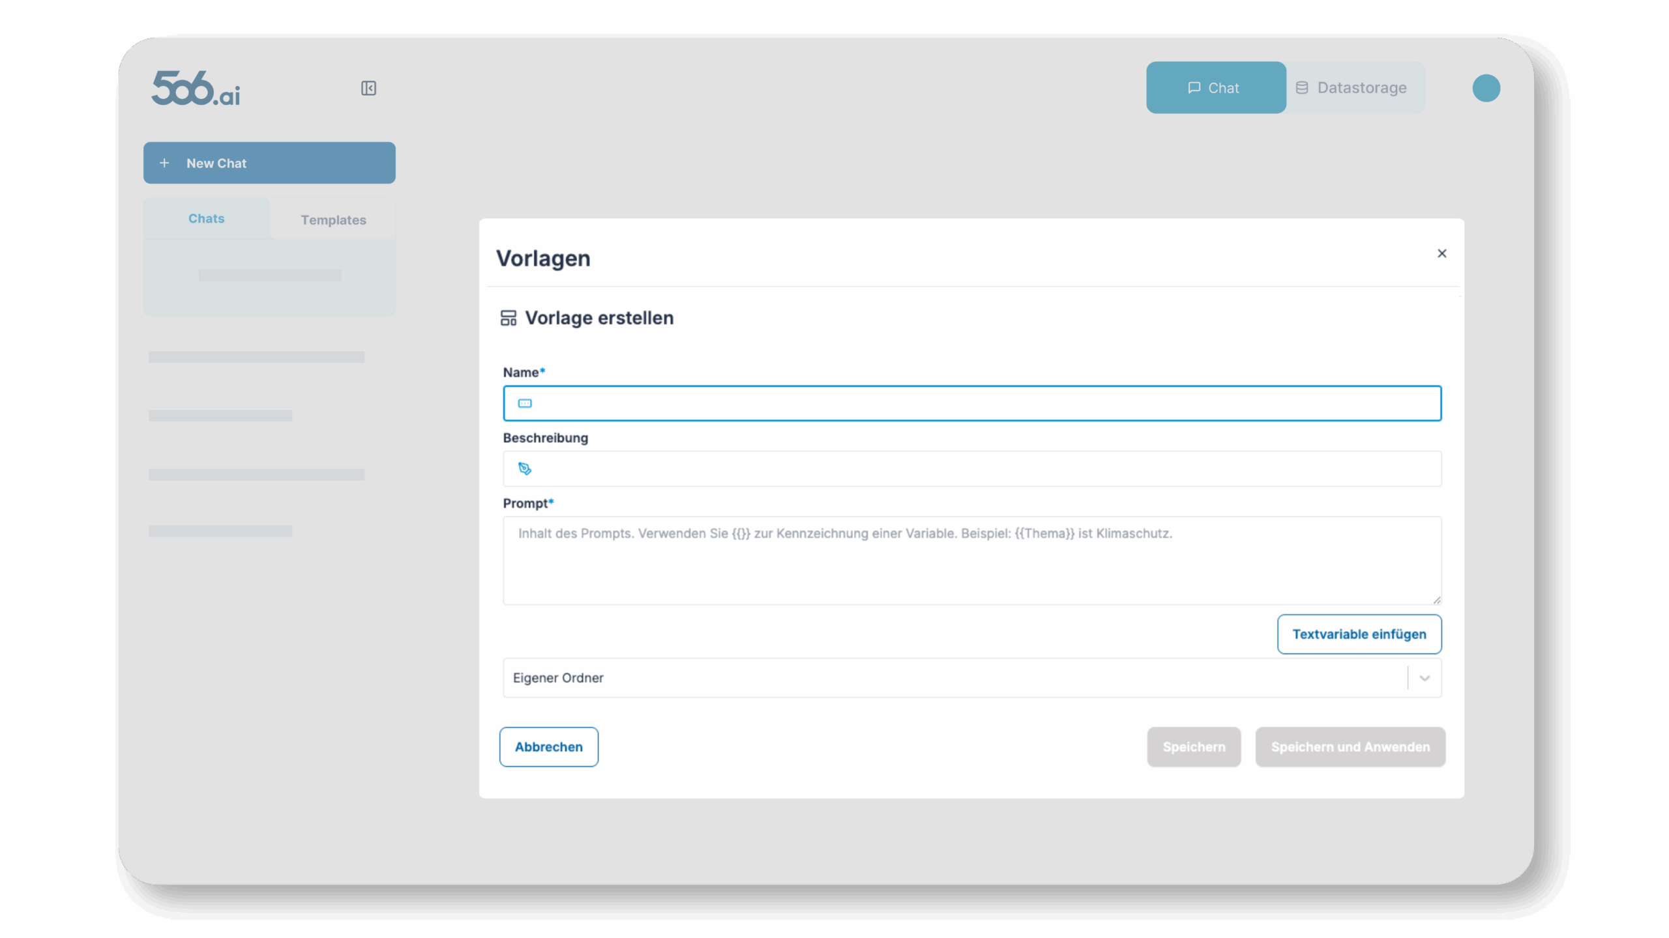Click the 506.ai logo
Image resolution: width=1669 pixels, height=938 pixels.
196,88
